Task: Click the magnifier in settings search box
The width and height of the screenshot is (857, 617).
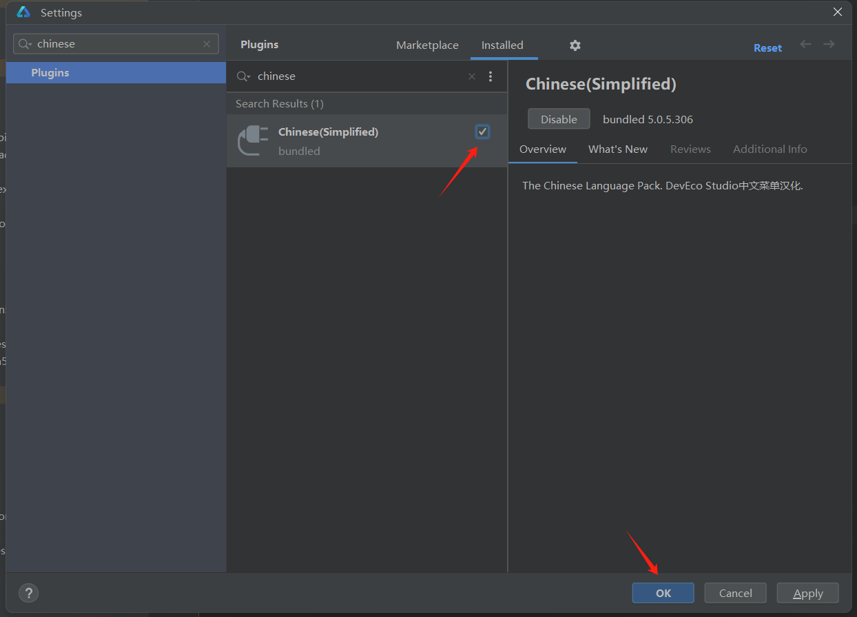Action: [x=25, y=44]
